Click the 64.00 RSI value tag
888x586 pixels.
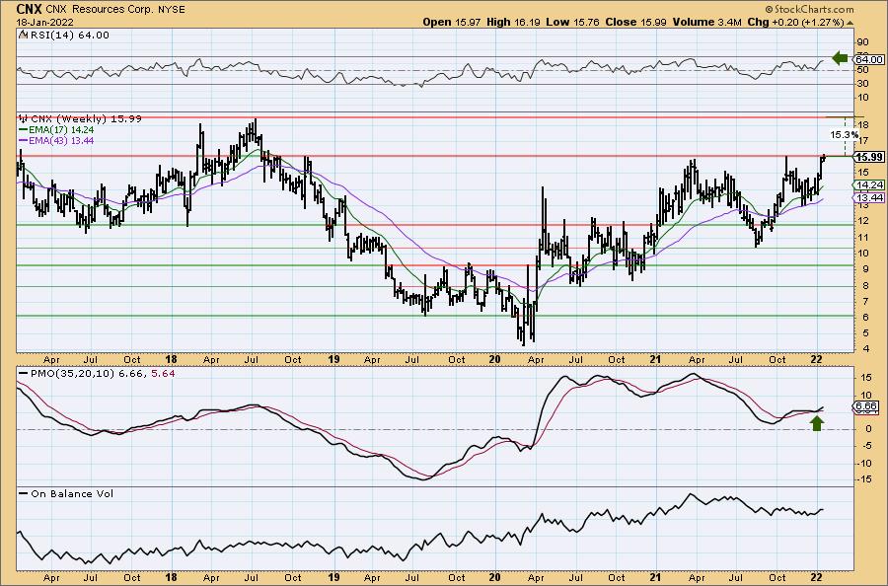(868, 59)
